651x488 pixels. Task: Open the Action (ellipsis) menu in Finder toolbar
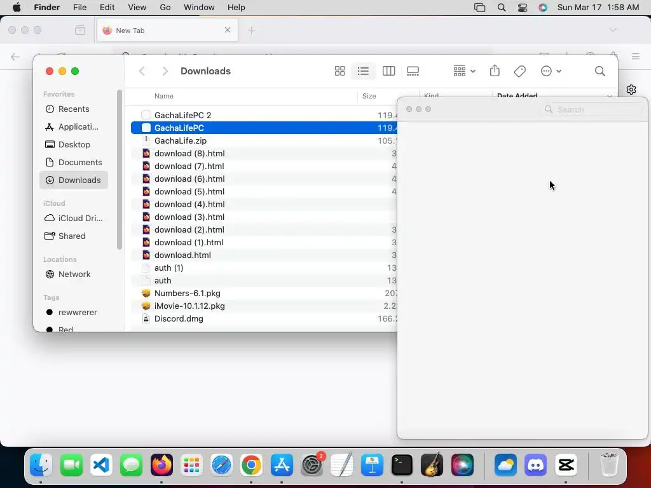point(551,71)
